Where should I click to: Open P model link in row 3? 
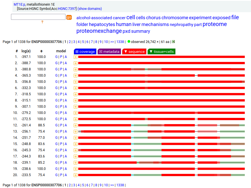coord(61,69)
